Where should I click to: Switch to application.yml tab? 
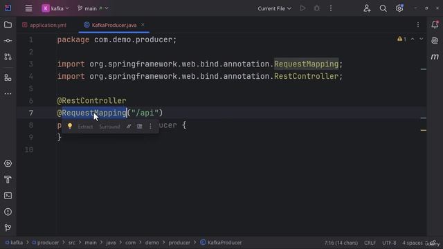[44, 25]
